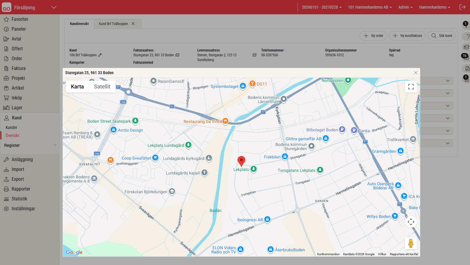Screen dimensions: 470x265
Task: Open the Paneler section
Action: click(18, 29)
